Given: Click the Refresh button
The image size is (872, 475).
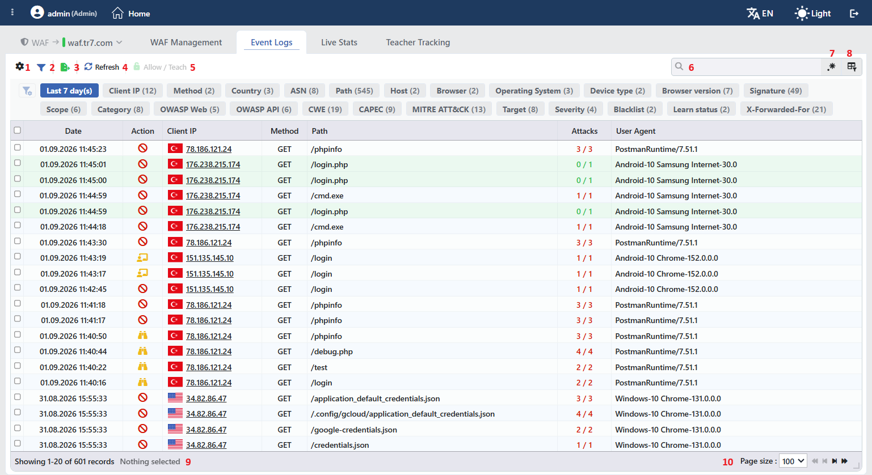Looking at the screenshot, I should click(x=102, y=67).
